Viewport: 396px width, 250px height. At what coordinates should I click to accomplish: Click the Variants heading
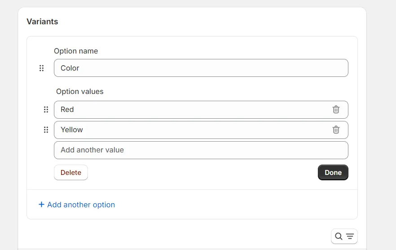[42, 22]
